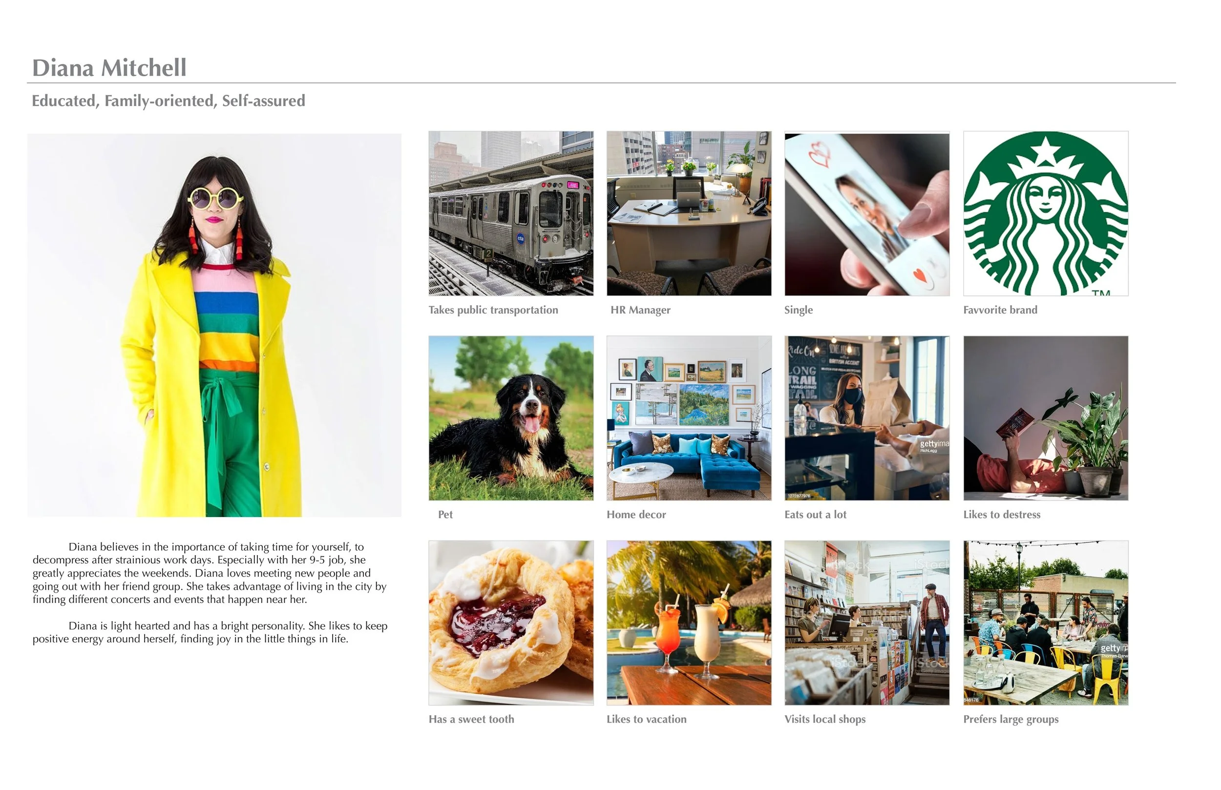Click the Diana Mitchell title heading
Screen dimensions: 1221x790
[x=109, y=68]
